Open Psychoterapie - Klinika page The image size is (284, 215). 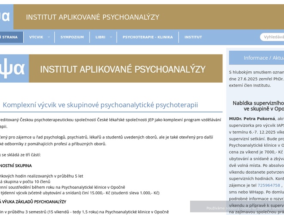click(147, 37)
